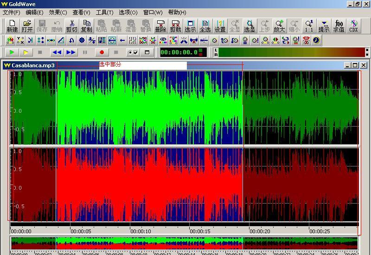This screenshot has height=255, width=371.
Task: Delete selection with the 删除 icon
Action: (160, 26)
